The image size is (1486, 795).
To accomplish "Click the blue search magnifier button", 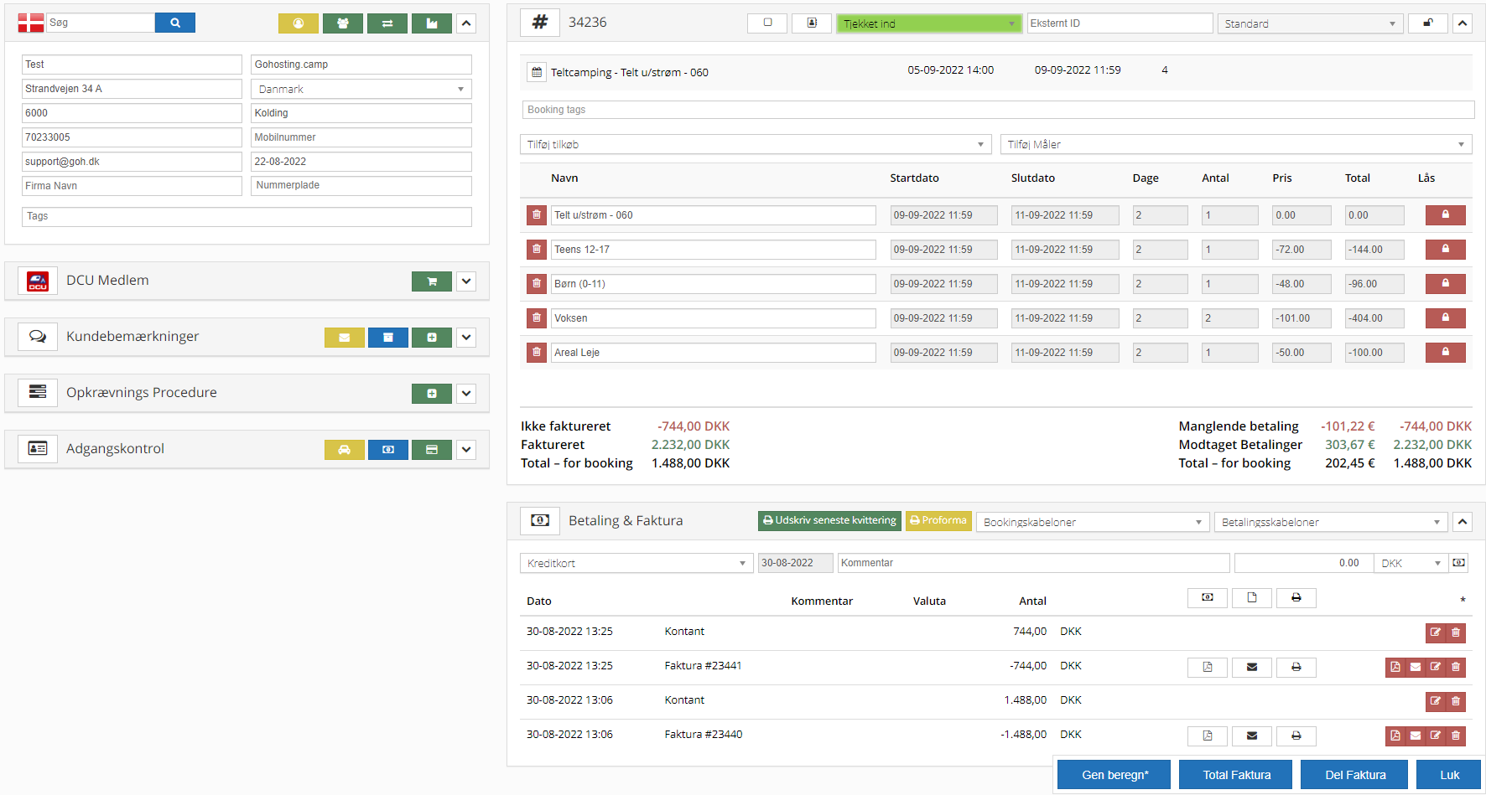I will [x=174, y=23].
